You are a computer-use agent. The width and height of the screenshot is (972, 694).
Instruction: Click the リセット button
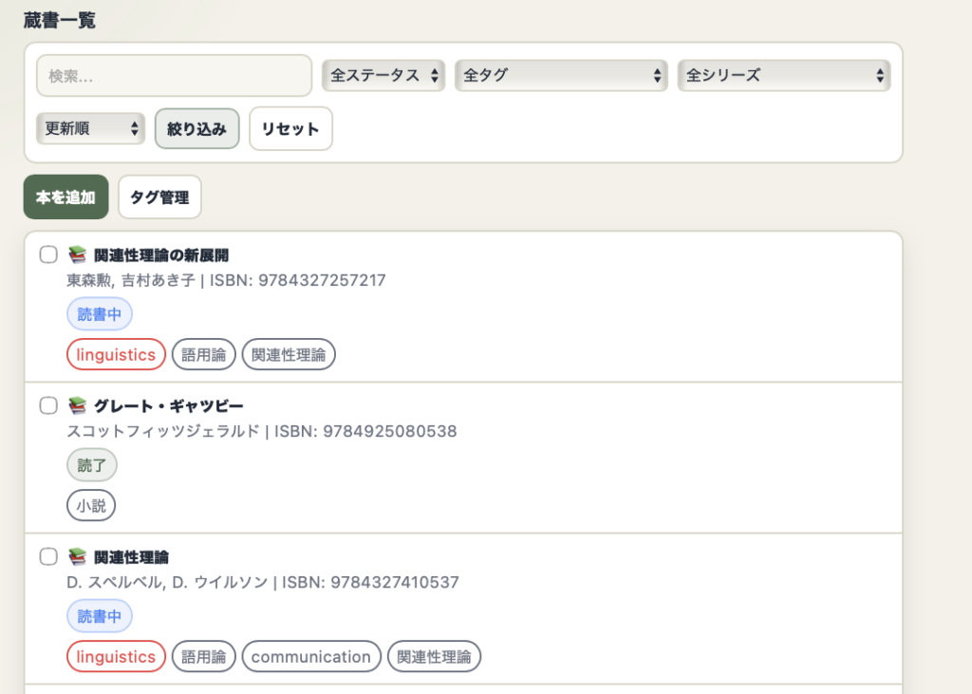click(x=290, y=129)
